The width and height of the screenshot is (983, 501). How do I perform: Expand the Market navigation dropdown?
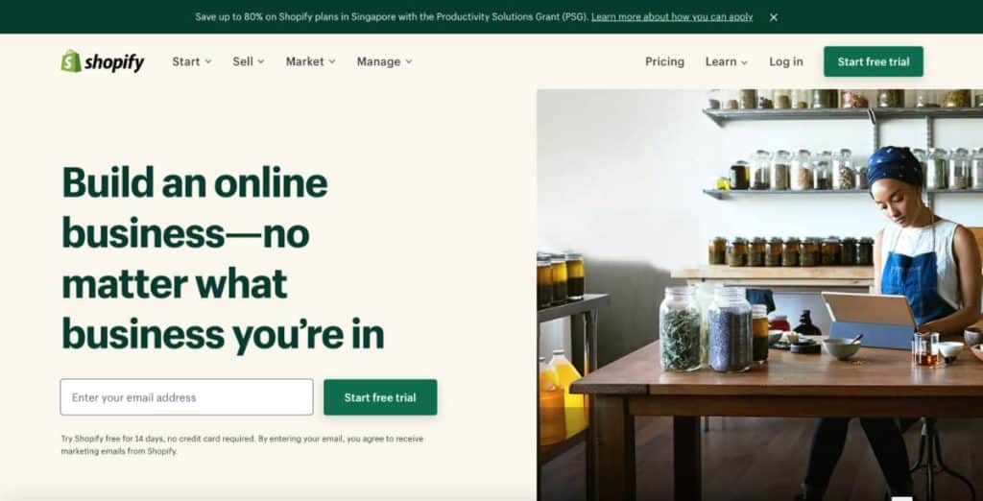tap(310, 61)
